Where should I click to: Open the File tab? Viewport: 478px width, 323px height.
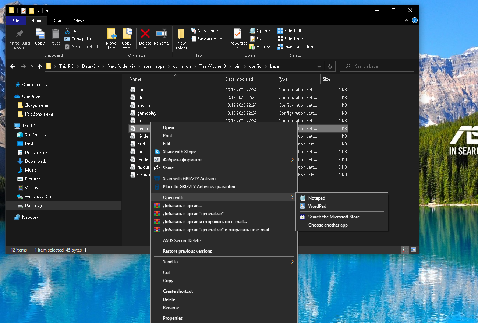(16, 21)
